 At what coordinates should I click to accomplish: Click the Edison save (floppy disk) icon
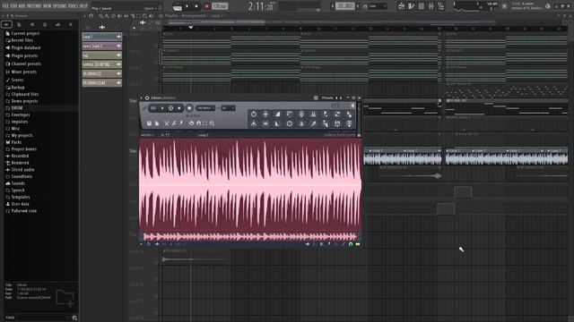pyautogui.click(x=149, y=123)
